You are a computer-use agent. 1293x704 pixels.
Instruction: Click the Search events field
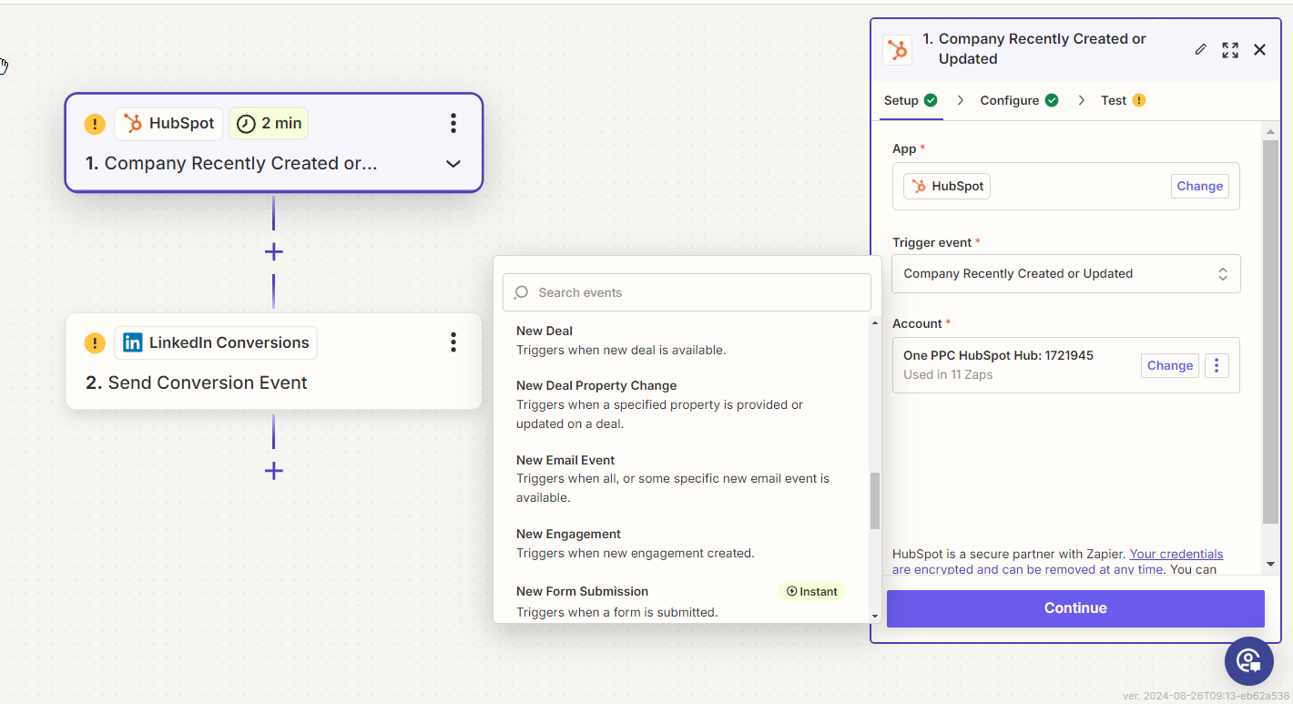pyautogui.click(x=687, y=292)
